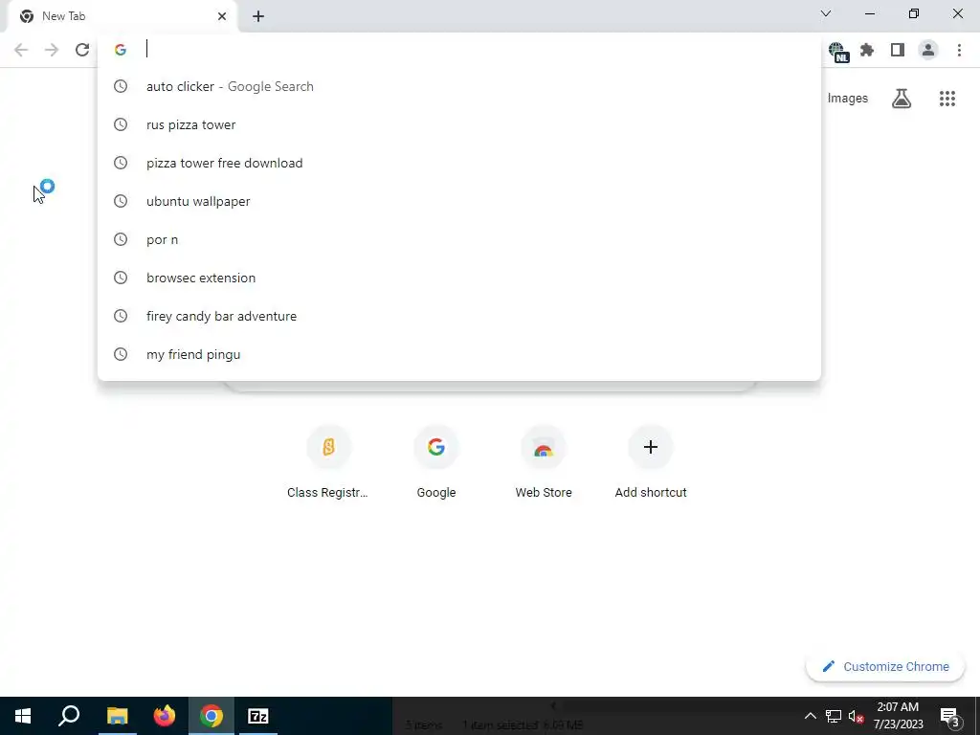Open the Windows Start menu

(23, 716)
